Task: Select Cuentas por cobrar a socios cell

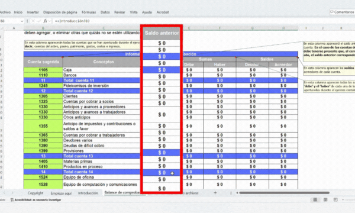Action: coord(102,101)
